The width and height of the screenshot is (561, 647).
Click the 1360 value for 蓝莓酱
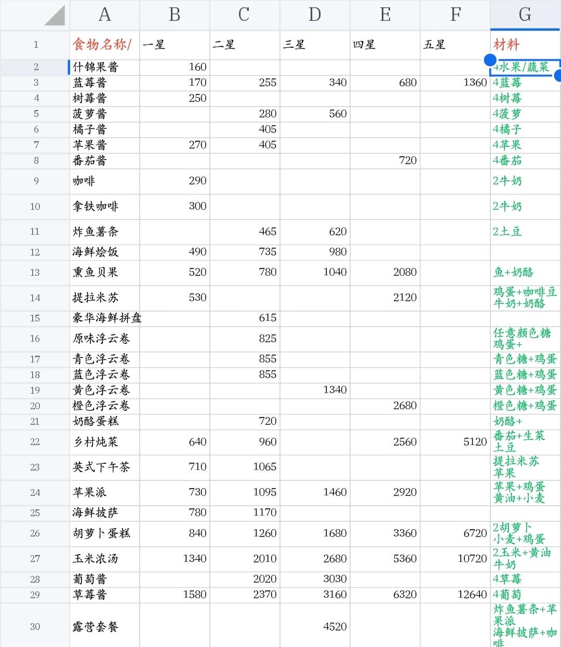click(x=455, y=83)
